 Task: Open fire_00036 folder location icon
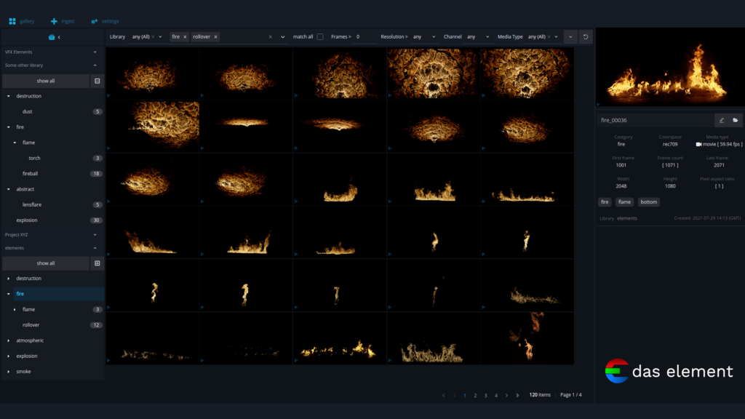point(735,121)
